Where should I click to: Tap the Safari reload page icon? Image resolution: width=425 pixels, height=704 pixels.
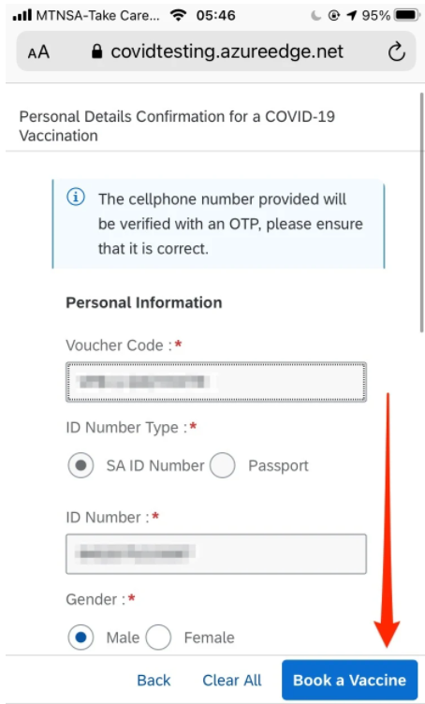397,52
